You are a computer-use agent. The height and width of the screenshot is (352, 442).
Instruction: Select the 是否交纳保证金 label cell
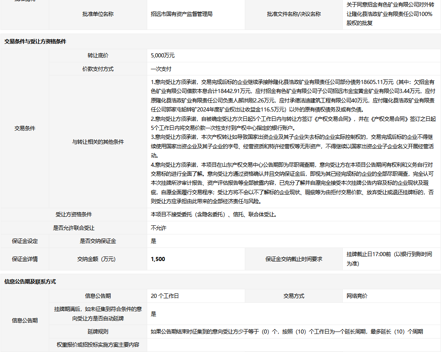(x=98, y=241)
